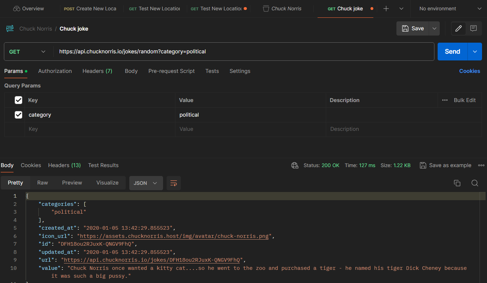Select the response Body tab
This screenshot has width=487, height=283.
[x=7, y=165]
